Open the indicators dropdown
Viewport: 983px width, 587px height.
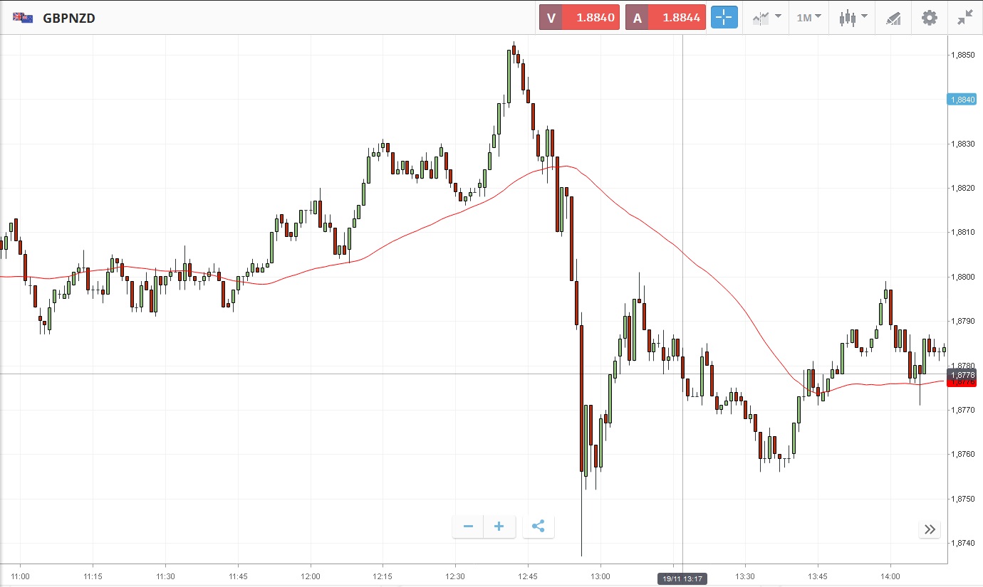point(766,18)
